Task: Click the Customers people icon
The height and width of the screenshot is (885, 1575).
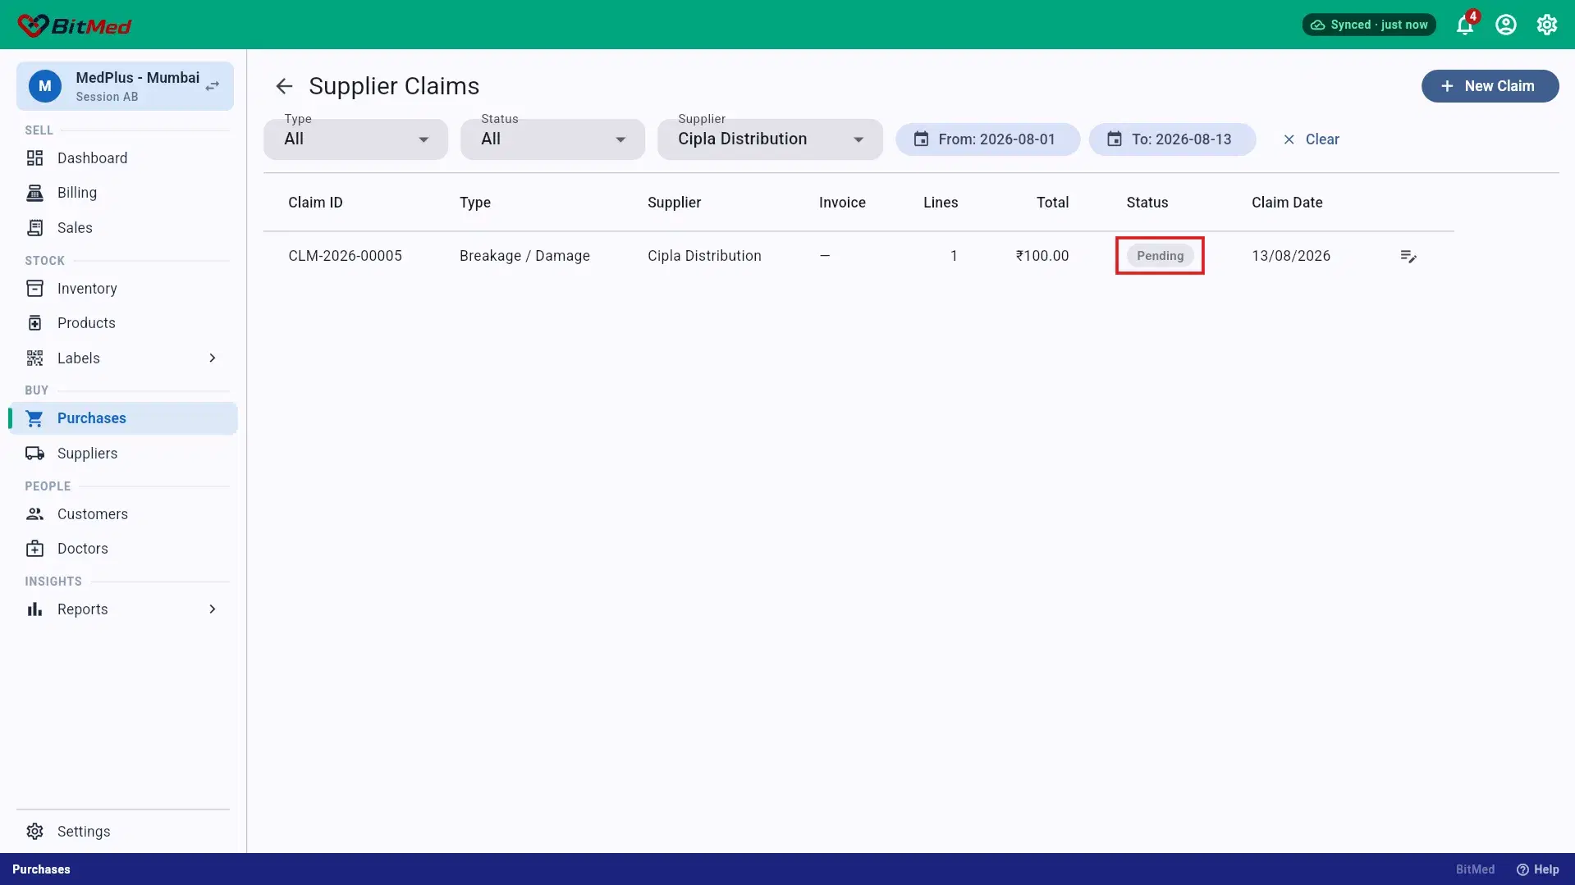Action: tap(34, 514)
